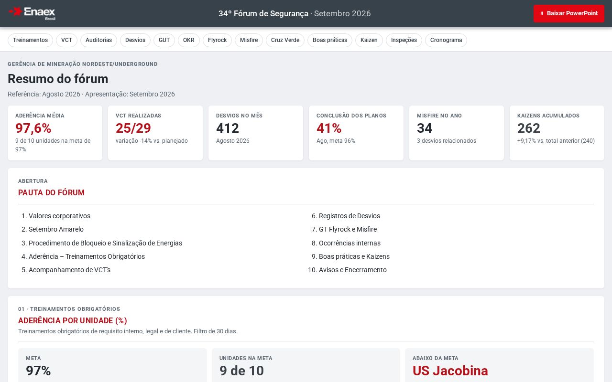Select the VCT Realizadas 25/29 card
The height and width of the screenshot is (382, 612).
click(x=155, y=133)
